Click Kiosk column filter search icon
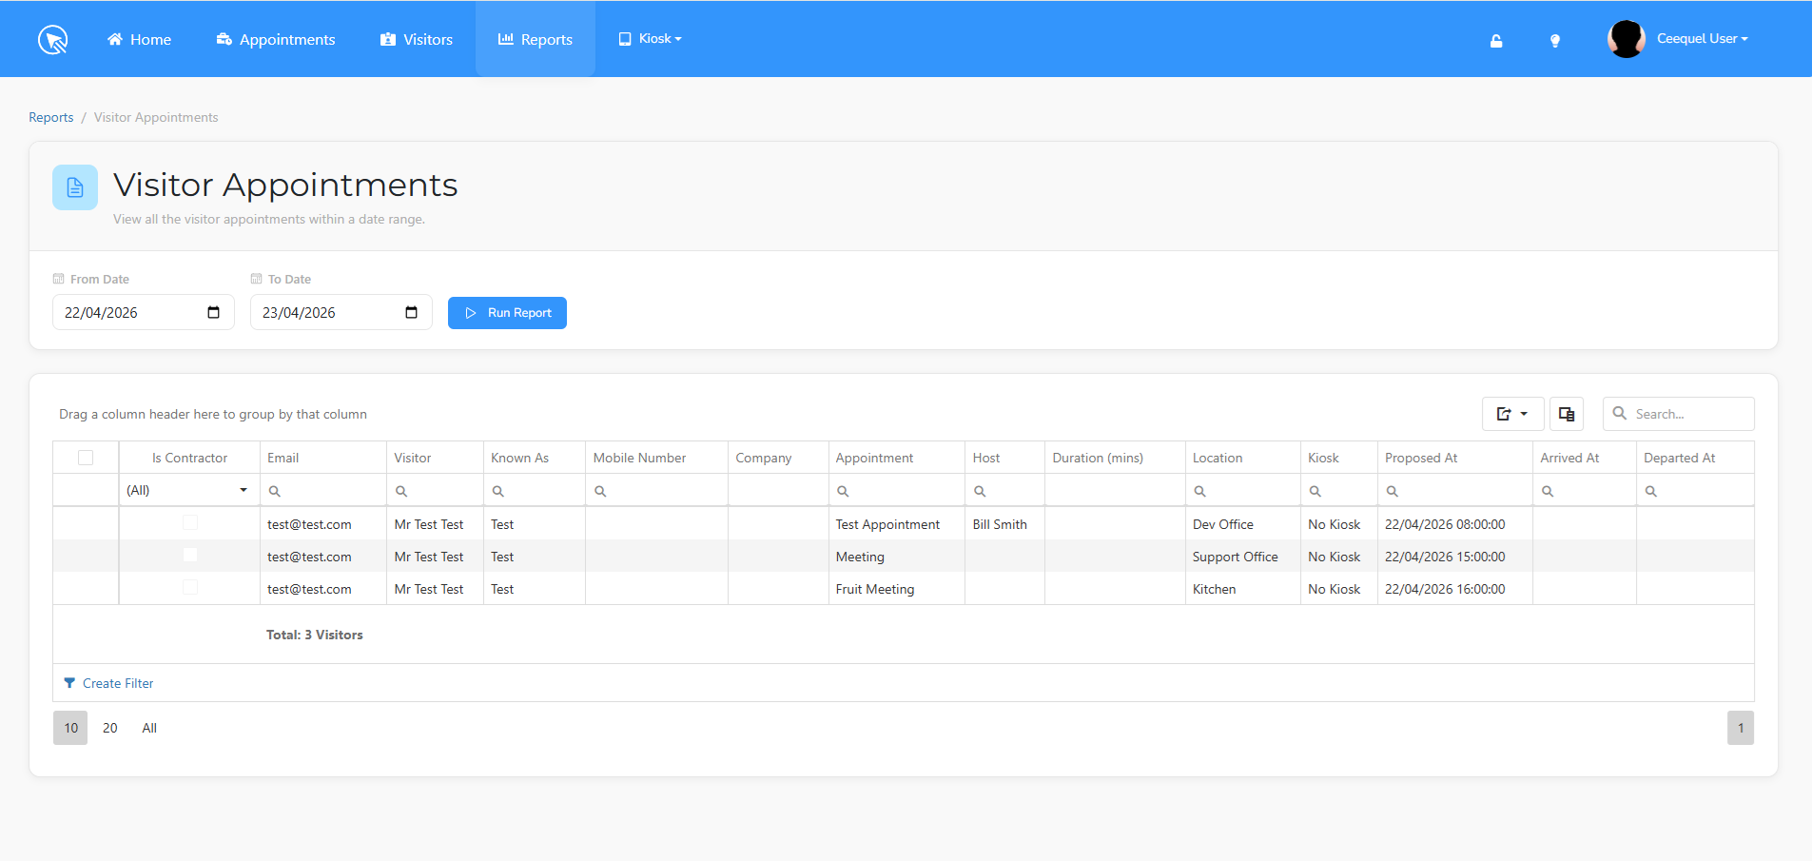This screenshot has height=861, width=1812. [1315, 491]
